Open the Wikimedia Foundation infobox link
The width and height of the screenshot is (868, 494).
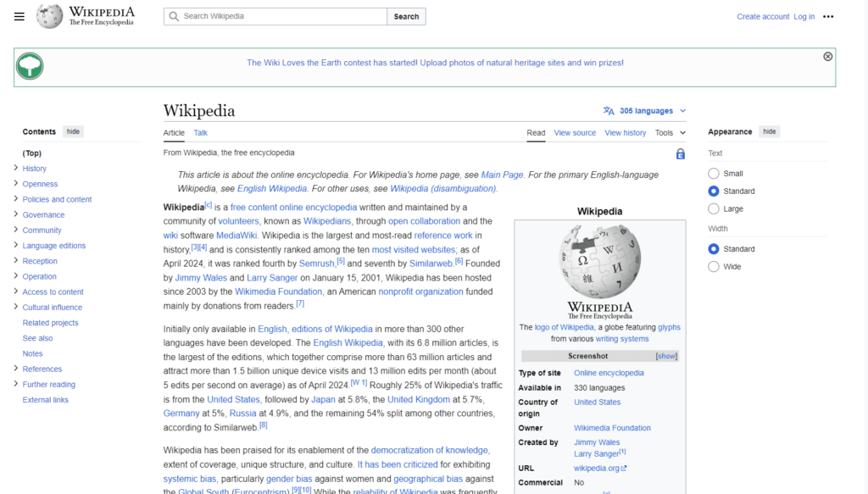[x=612, y=428]
